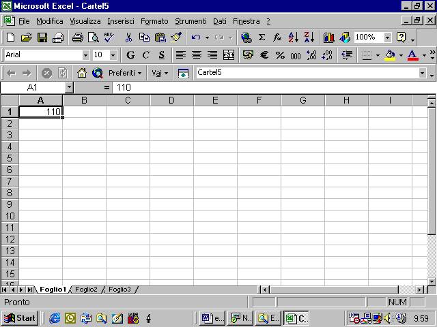Open the Cartel5 address dropdown arrow
This screenshot has height=327, width=437.
(422, 73)
